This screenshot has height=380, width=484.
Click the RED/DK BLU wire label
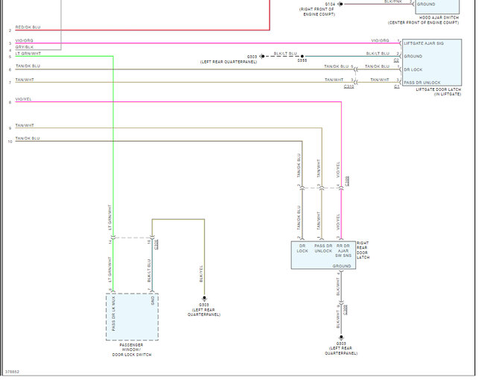tap(28, 27)
